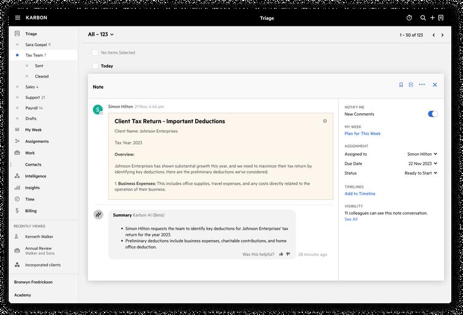Close the Note panel with X
This screenshot has width=463, height=315.
(435, 85)
